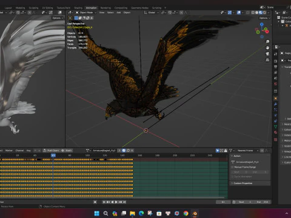291x218 pixels.
Task: Open the dope sheet Key menu
Action: 28,151
